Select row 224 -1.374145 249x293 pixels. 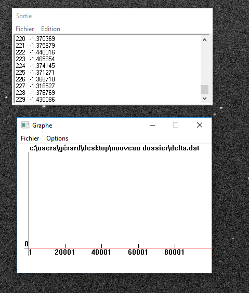pyautogui.click(x=35, y=65)
